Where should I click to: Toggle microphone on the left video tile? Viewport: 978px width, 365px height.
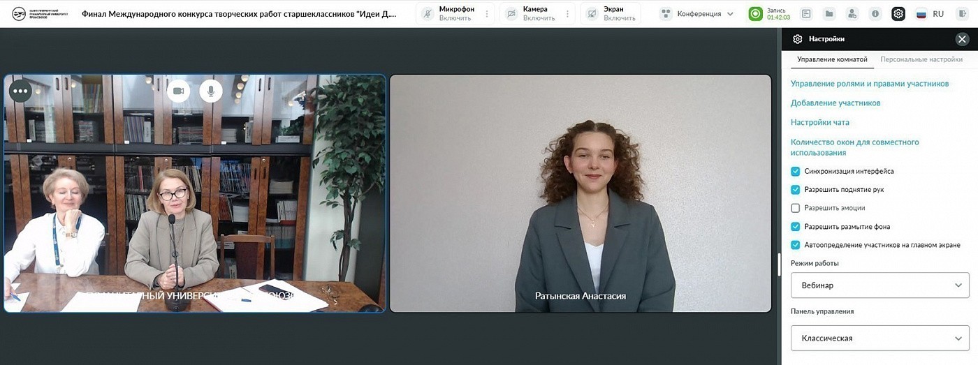(x=211, y=91)
